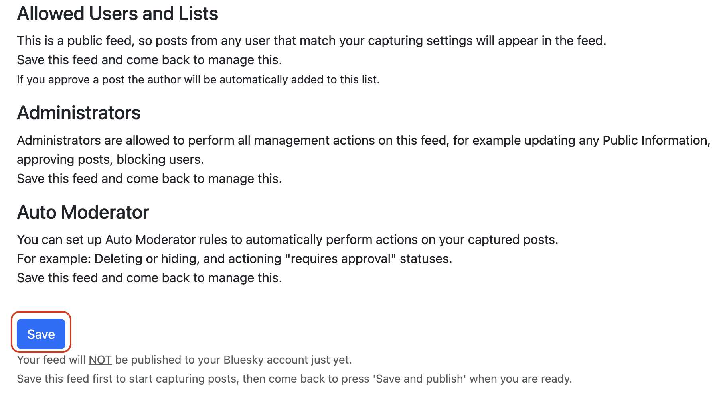Click the Administrators section heading
Screen dimensions: 727x401
(79, 113)
